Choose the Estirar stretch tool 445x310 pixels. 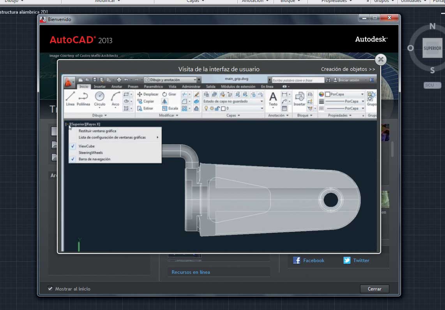(x=145, y=108)
